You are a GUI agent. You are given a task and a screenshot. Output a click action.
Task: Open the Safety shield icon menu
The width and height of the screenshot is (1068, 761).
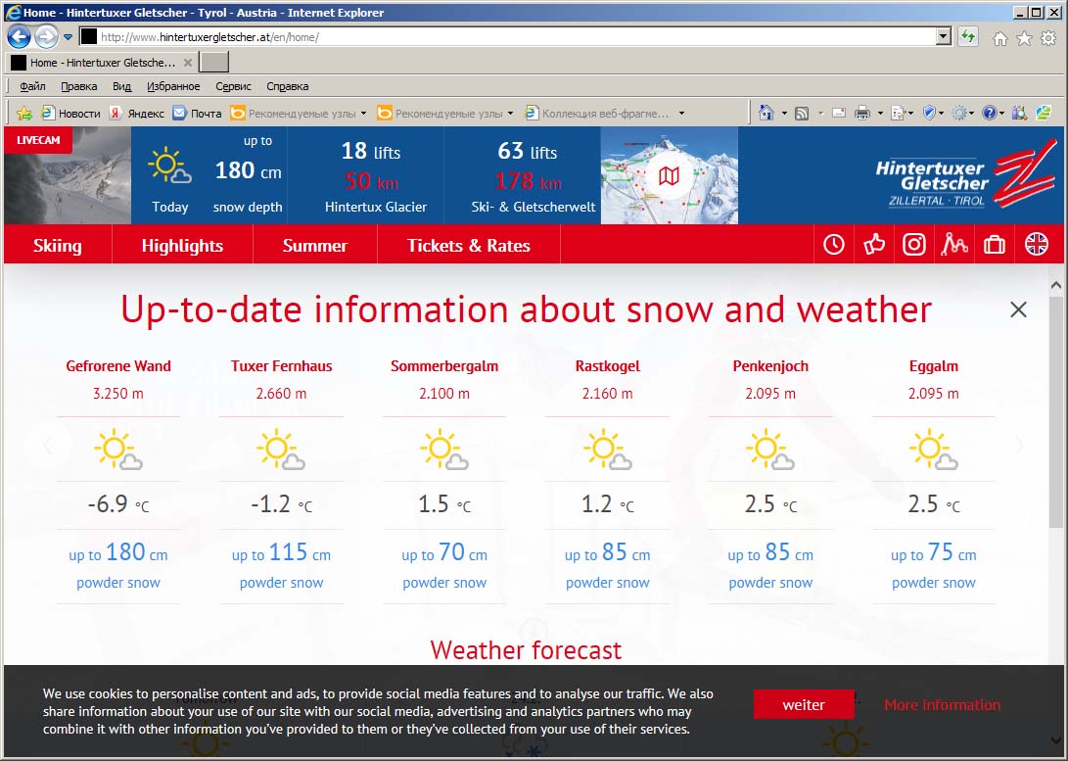pyautogui.click(x=929, y=113)
